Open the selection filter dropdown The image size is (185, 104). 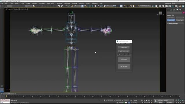pos(77,6)
